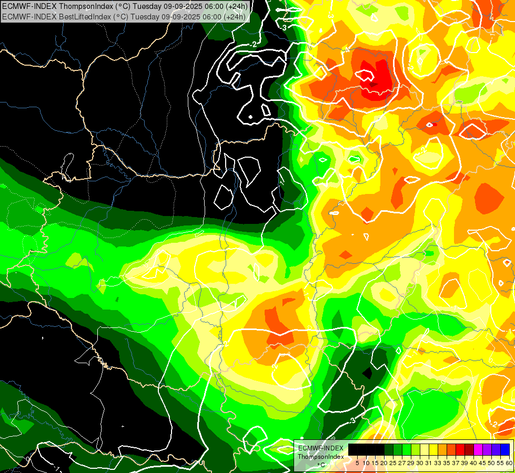Click legend scale value "45"

[483, 463]
